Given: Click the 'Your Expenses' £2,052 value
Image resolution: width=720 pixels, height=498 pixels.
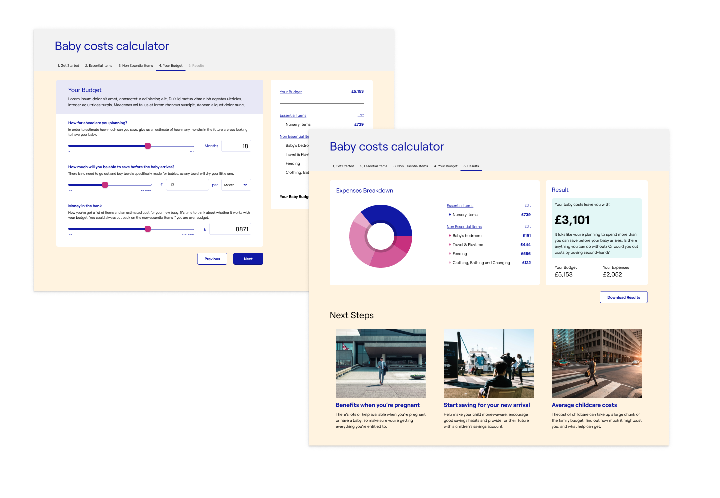Looking at the screenshot, I should [612, 275].
